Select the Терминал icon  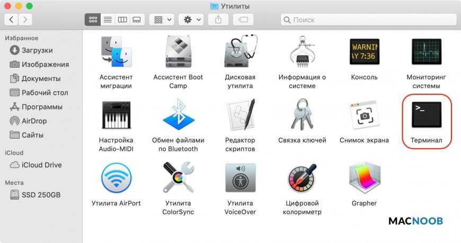click(427, 114)
